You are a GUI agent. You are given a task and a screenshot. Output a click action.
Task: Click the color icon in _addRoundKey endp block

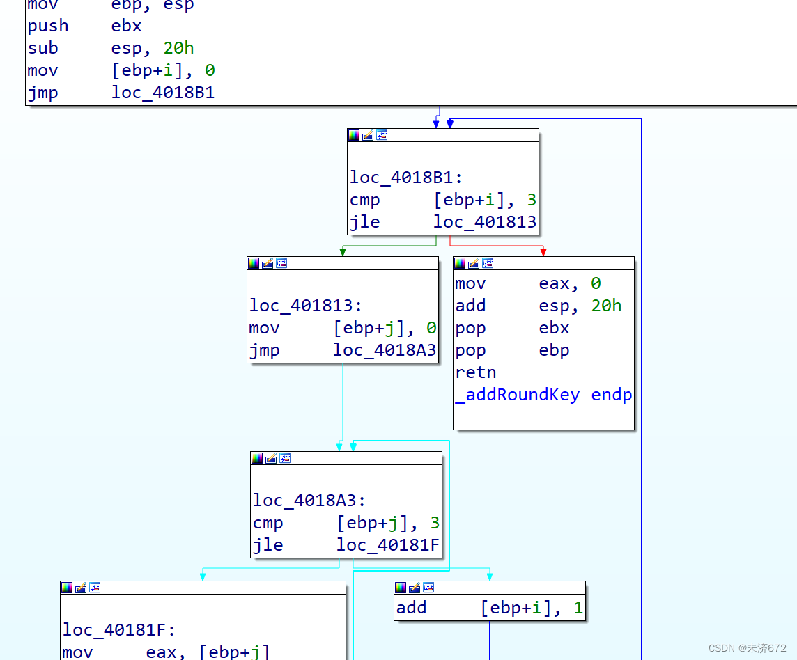(x=460, y=263)
